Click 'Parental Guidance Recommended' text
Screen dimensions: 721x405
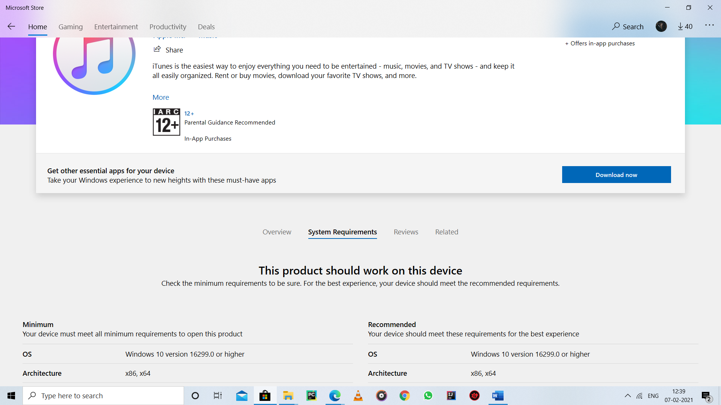[x=229, y=123]
